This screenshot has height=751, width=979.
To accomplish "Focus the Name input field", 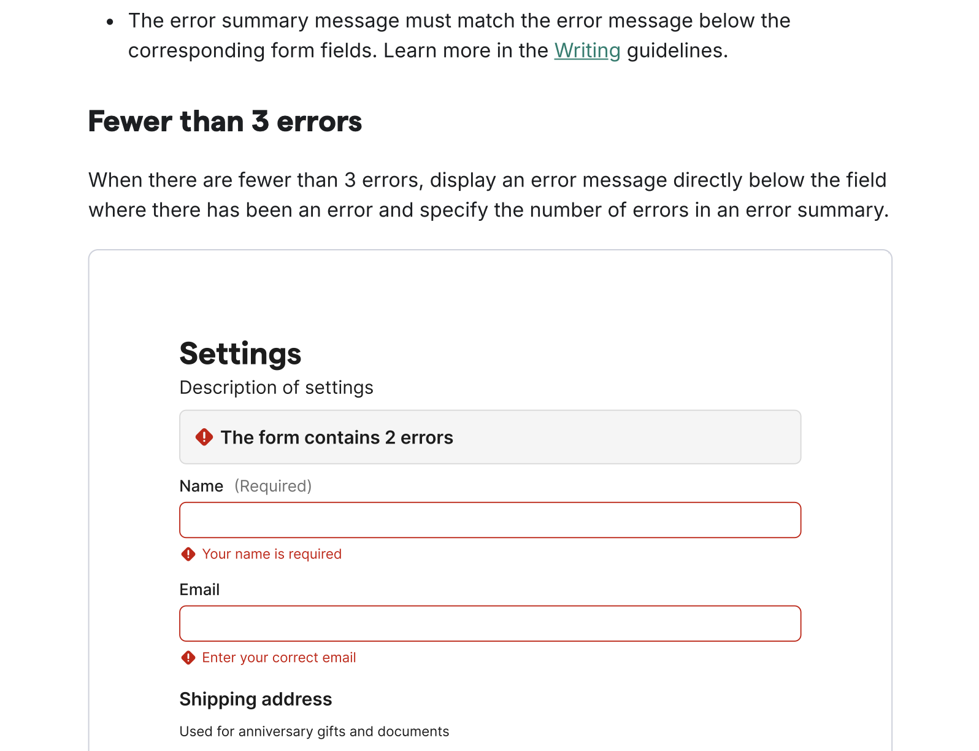I will tap(489, 520).
